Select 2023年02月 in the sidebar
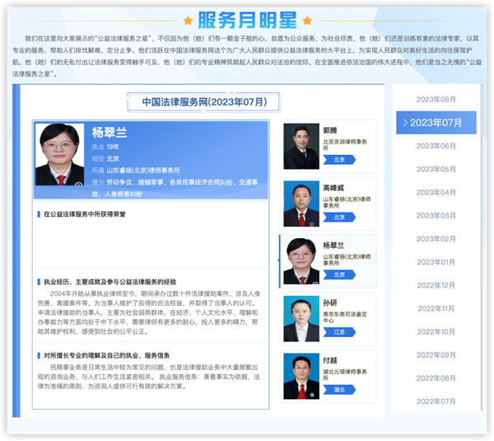 [x=436, y=239]
